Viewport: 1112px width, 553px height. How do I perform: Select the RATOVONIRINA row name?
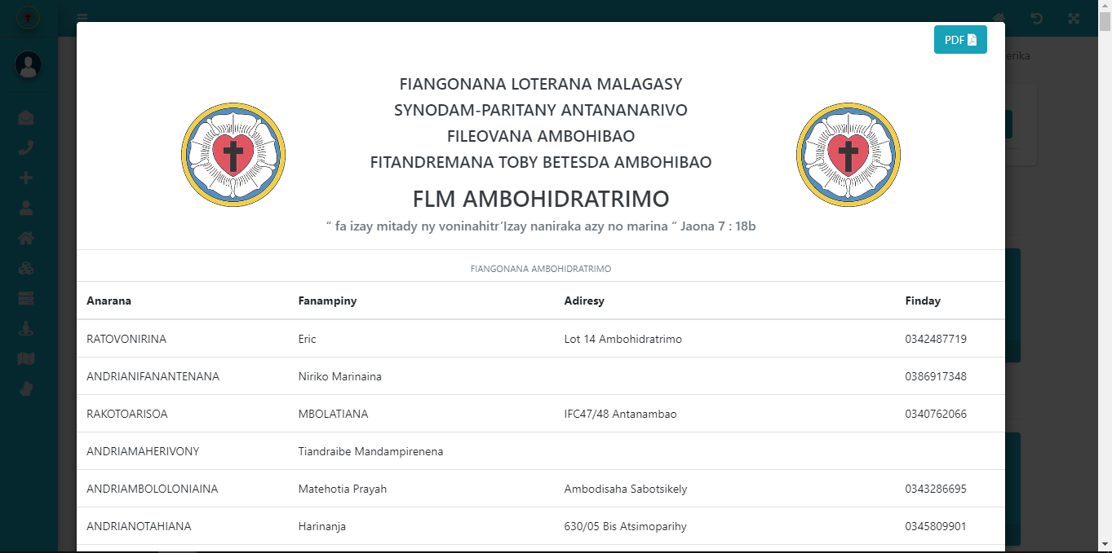[x=126, y=339]
